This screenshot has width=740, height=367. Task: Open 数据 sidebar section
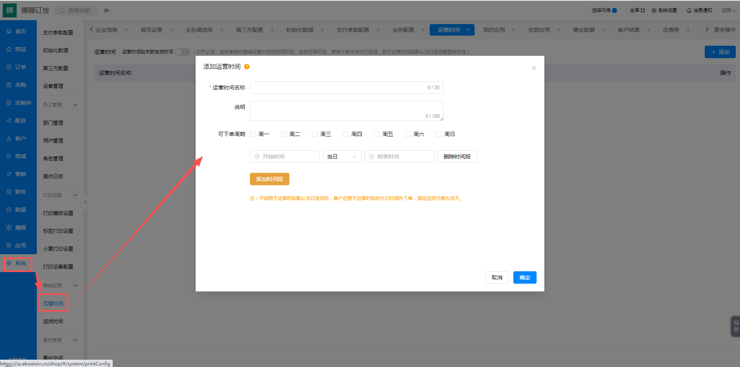pos(16,210)
